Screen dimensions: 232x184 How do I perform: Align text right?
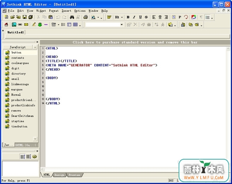tap(166, 17)
